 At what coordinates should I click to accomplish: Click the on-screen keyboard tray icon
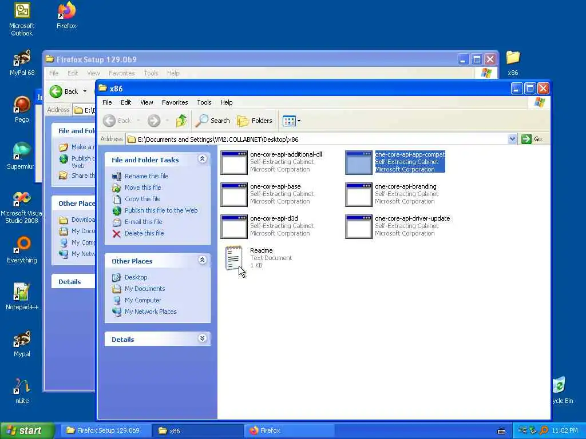(x=501, y=431)
